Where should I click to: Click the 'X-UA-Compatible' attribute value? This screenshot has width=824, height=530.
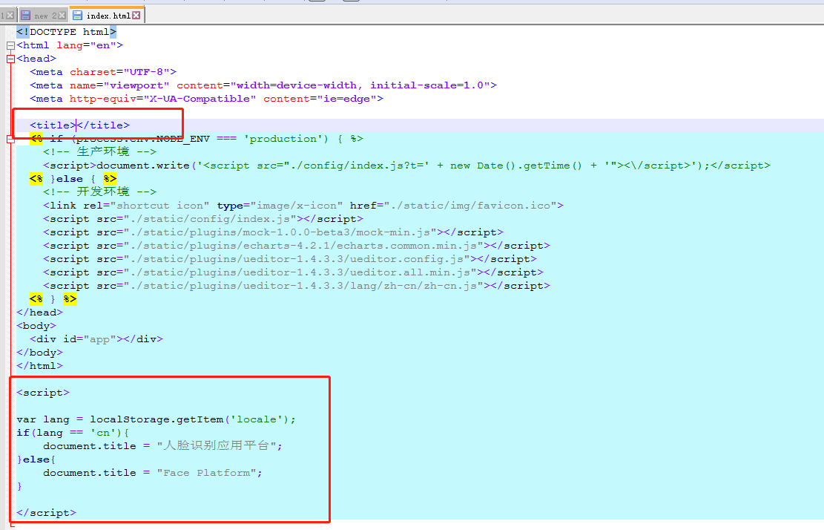click(x=200, y=99)
